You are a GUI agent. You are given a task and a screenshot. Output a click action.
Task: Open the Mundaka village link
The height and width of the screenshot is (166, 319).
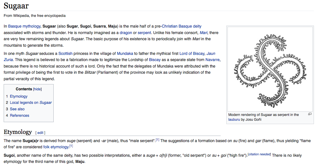point(125,53)
